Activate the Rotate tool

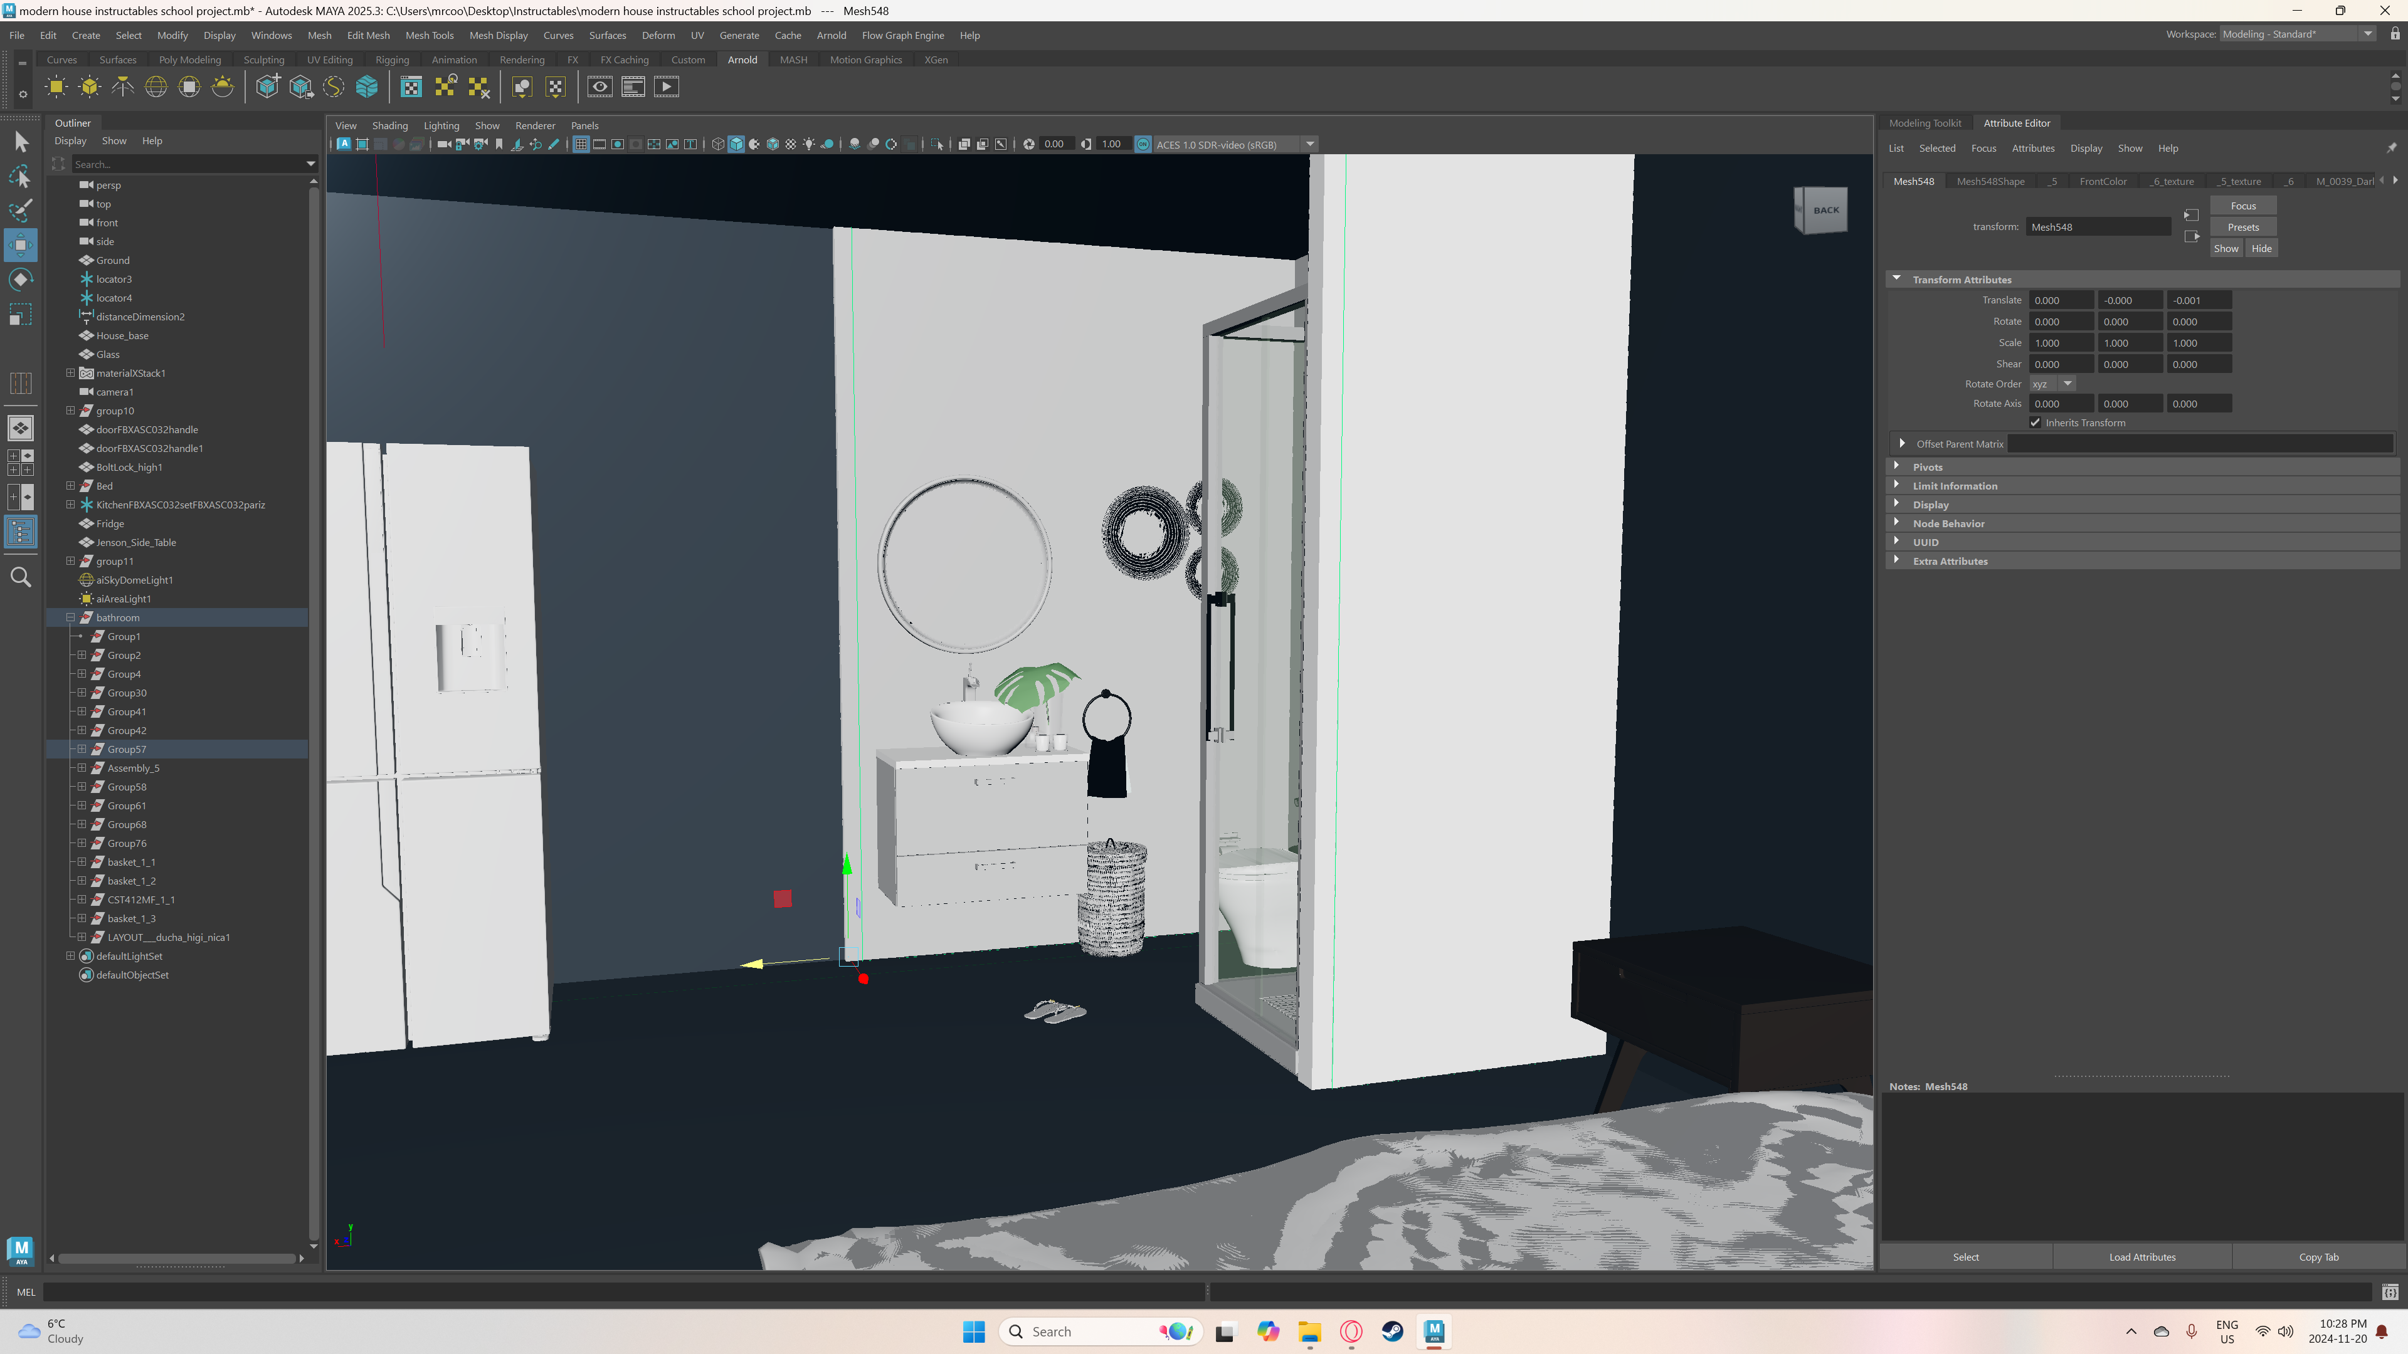(x=21, y=280)
